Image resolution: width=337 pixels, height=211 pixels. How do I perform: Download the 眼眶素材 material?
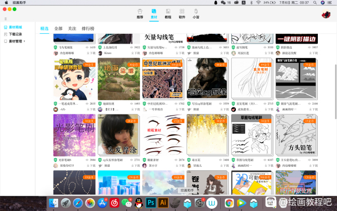click(180, 166)
